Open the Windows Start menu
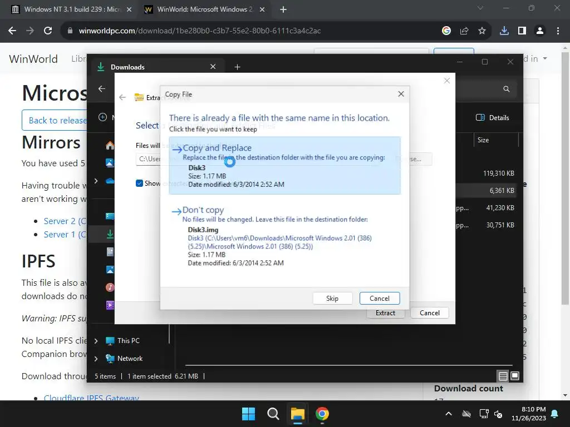The width and height of the screenshot is (570, 427). click(249, 414)
